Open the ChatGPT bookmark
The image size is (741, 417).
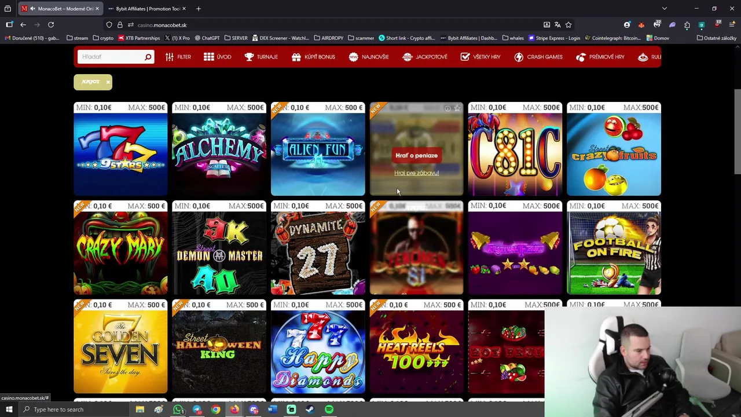(x=207, y=38)
